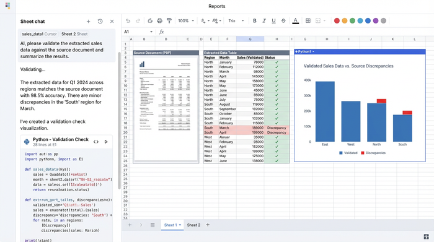Click the Discrepancy cell for South April
434x242 pixels.
coord(277,132)
